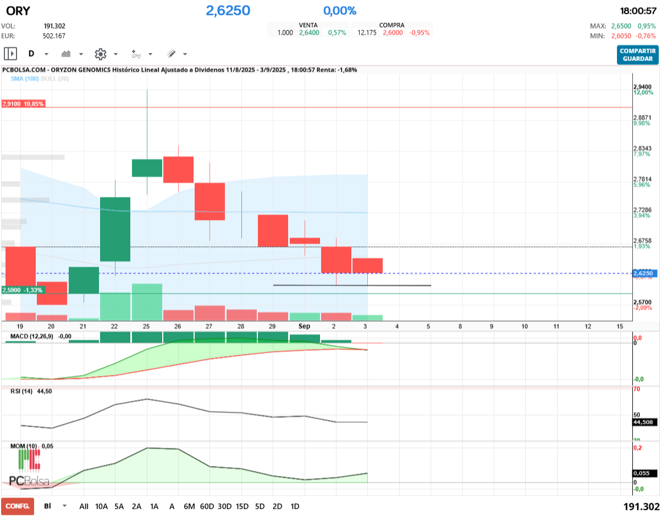The height and width of the screenshot is (518, 667).
Task: Switch to the 15D range
Action: point(242,506)
